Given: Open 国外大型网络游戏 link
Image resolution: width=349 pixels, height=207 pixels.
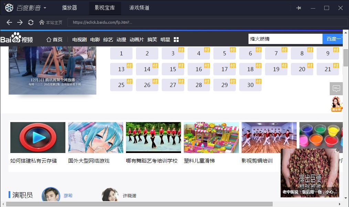Looking at the screenshot, I should click(x=89, y=161).
